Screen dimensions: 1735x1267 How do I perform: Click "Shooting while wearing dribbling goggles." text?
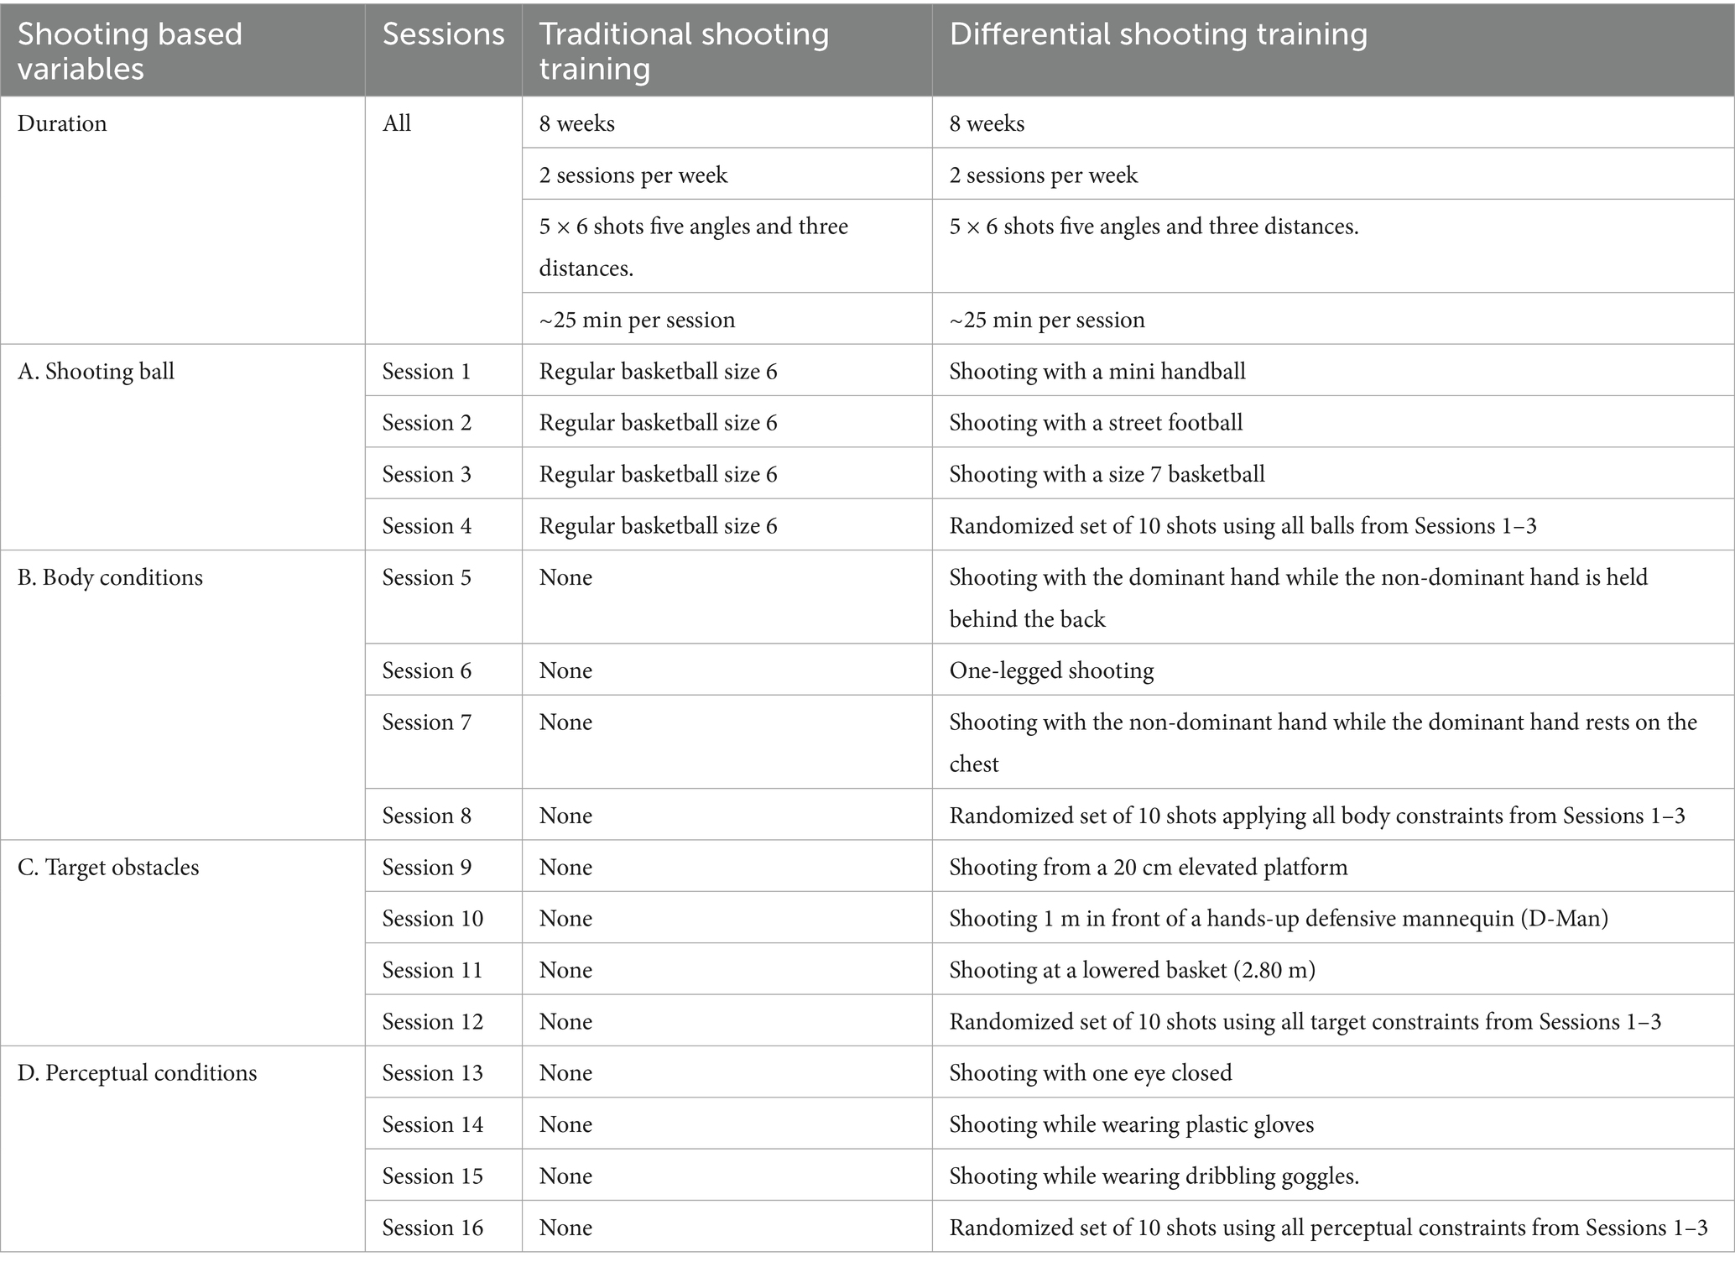tap(1154, 1176)
